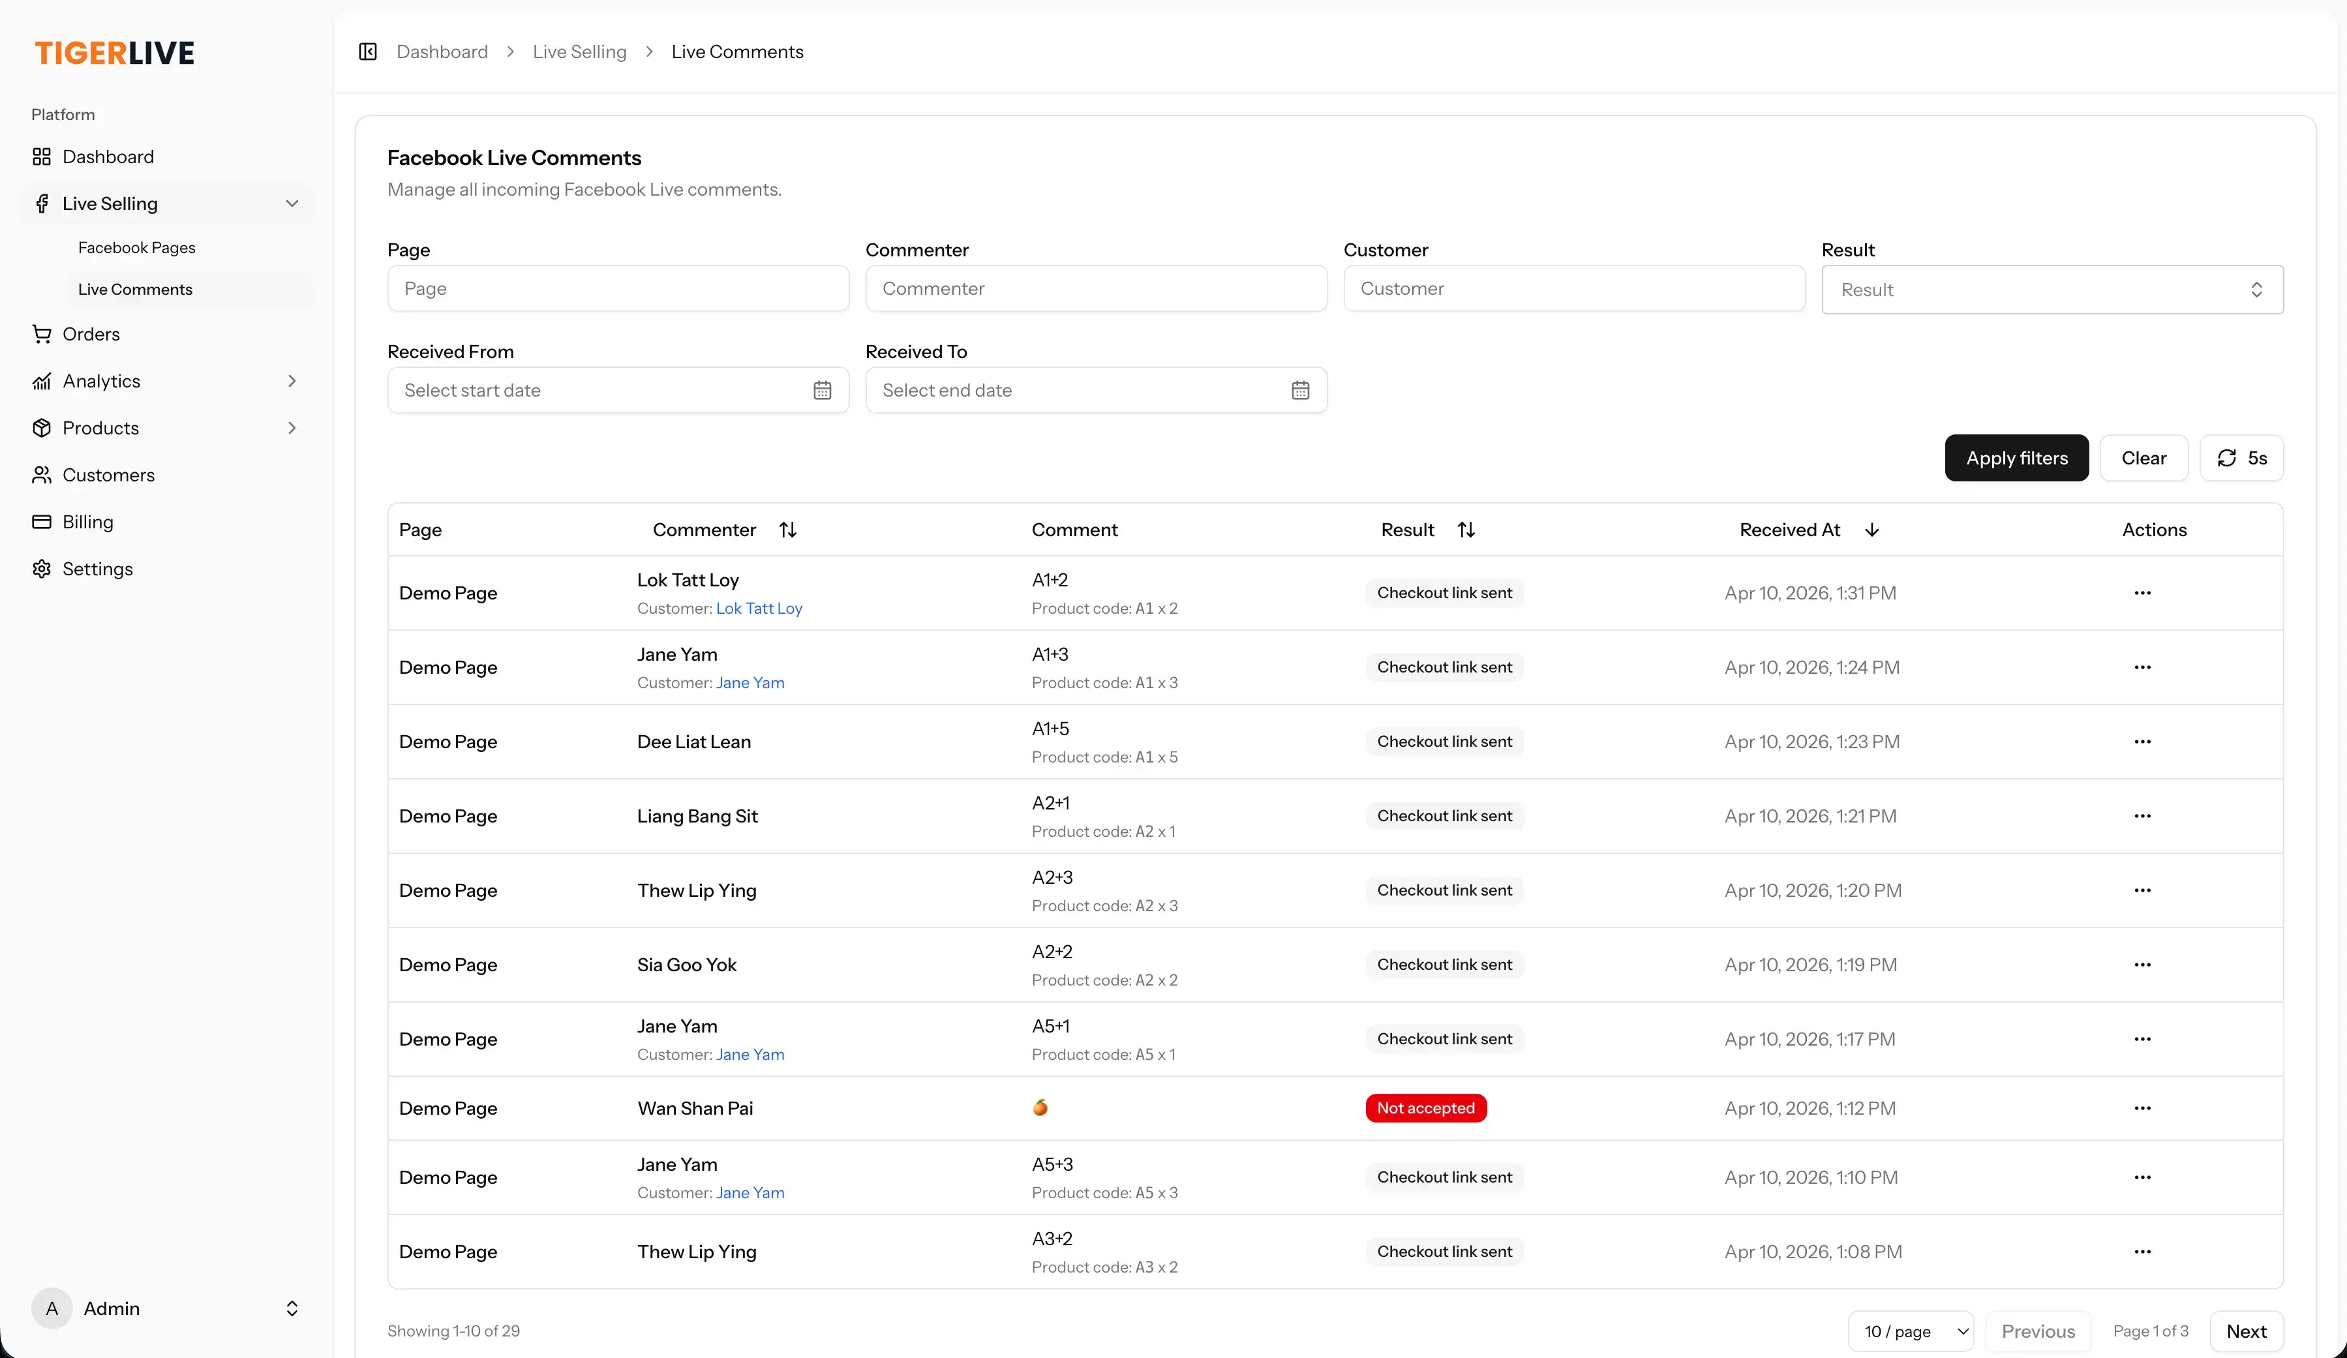Image resolution: width=2347 pixels, height=1358 pixels.
Task: Click the Orders cart icon
Action: pyautogui.click(x=41, y=333)
